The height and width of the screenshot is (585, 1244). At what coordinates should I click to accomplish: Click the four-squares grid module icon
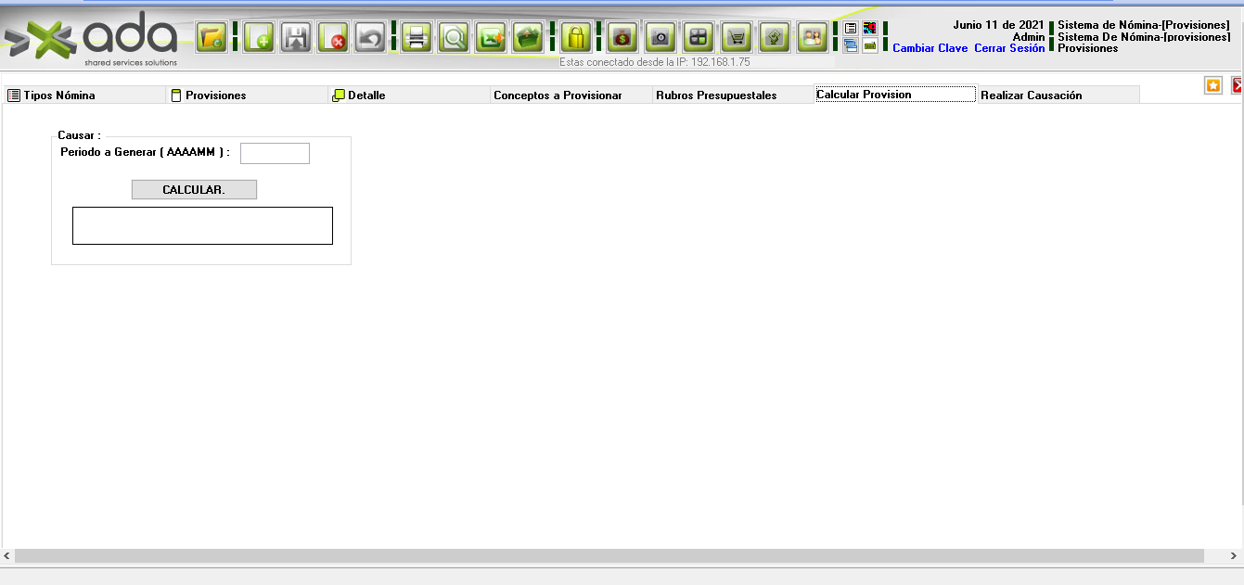tap(699, 38)
